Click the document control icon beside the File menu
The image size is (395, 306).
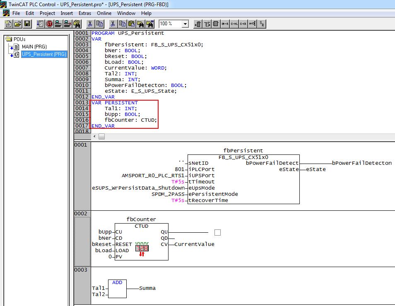tap(5, 13)
